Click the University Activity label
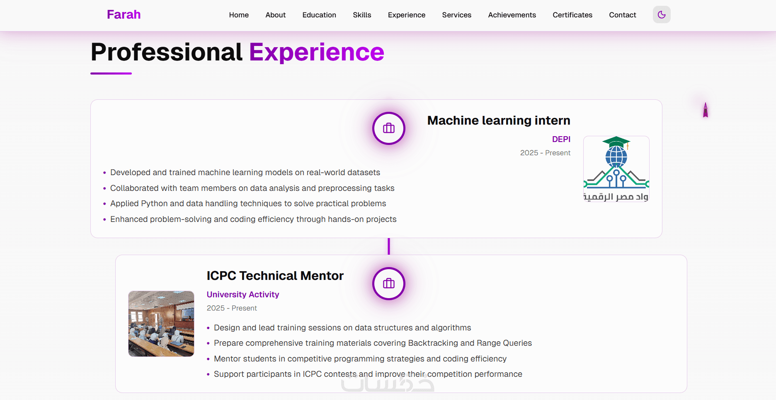 [243, 294]
